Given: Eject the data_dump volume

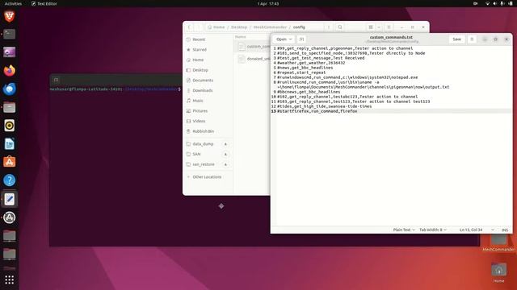Looking at the screenshot, I should 226,144.
